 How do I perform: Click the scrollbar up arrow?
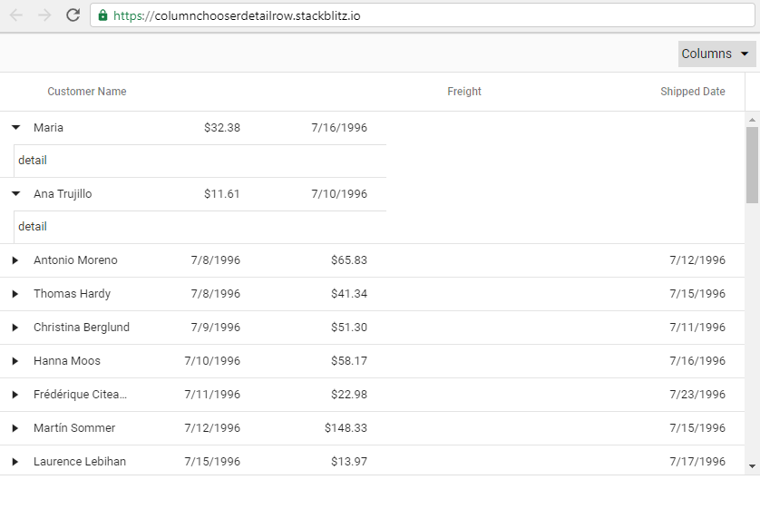coord(752,120)
